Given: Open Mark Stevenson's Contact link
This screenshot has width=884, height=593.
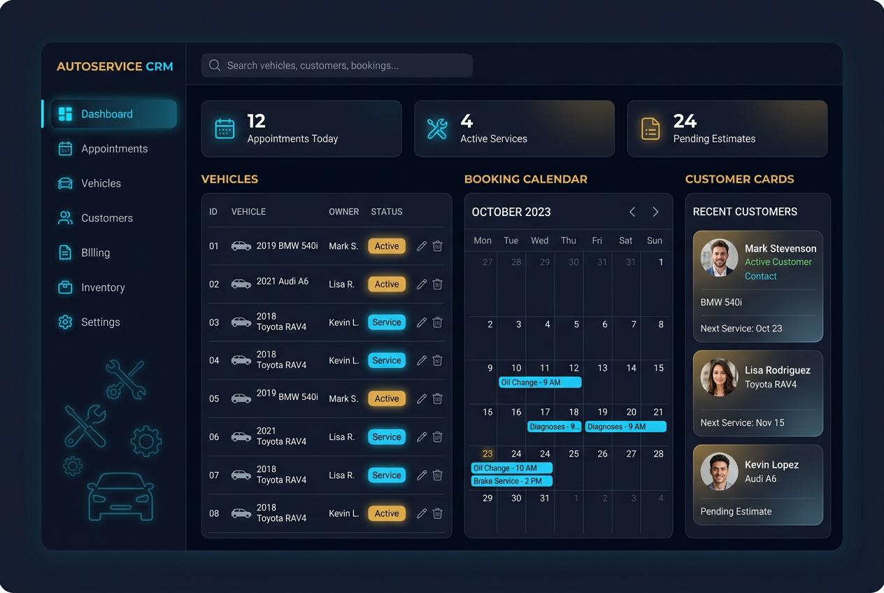Looking at the screenshot, I should pyautogui.click(x=761, y=276).
